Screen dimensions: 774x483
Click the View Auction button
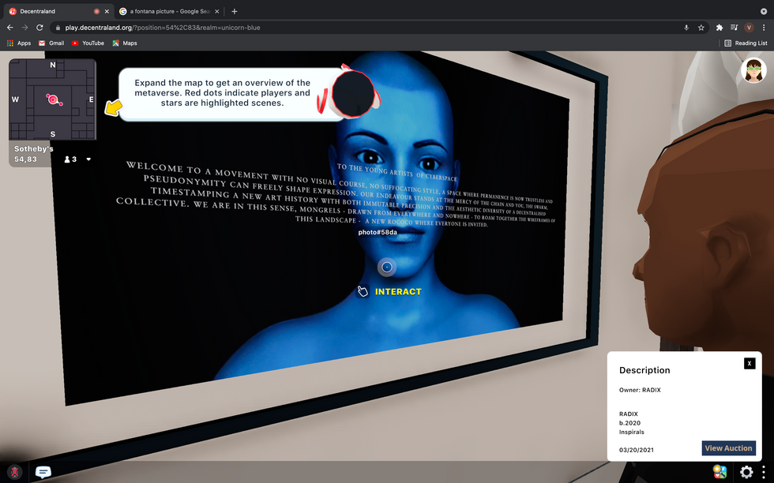coord(728,448)
